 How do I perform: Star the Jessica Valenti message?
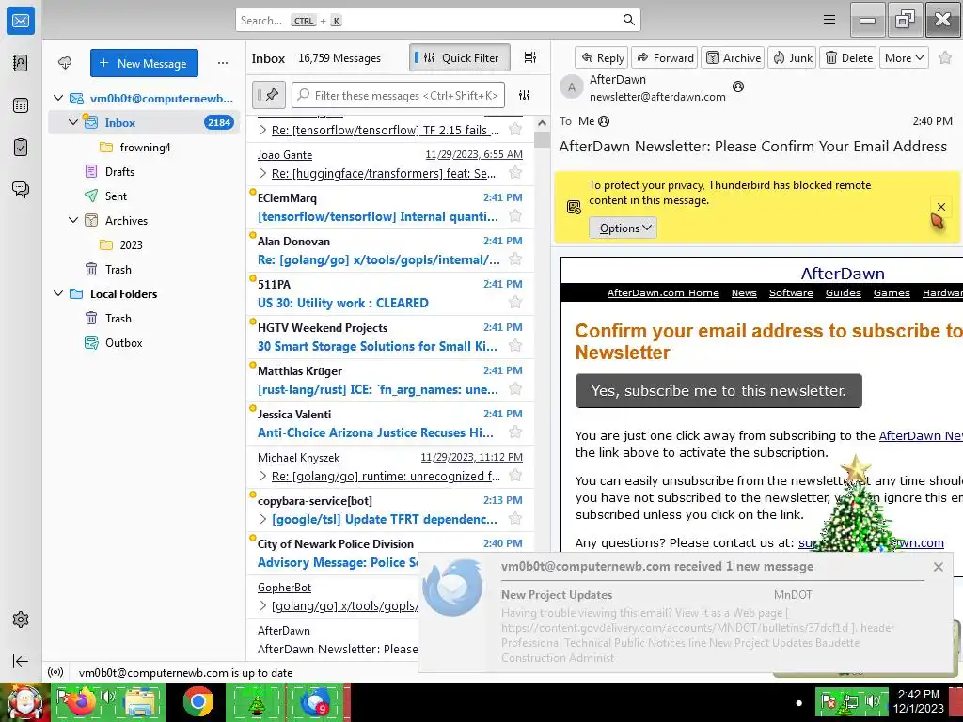(x=515, y=432)
